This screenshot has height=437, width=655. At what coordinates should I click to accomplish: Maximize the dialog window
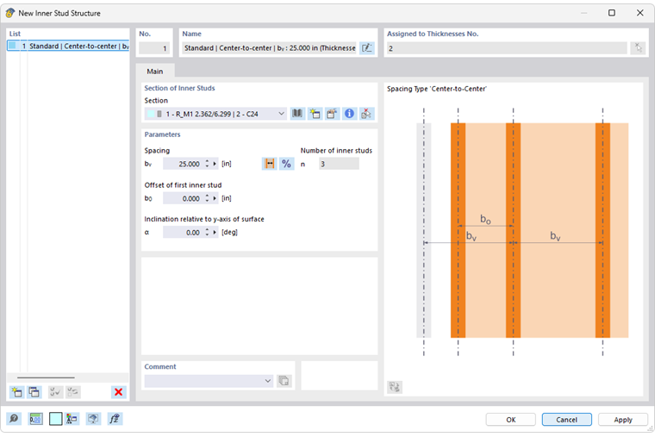612,13
